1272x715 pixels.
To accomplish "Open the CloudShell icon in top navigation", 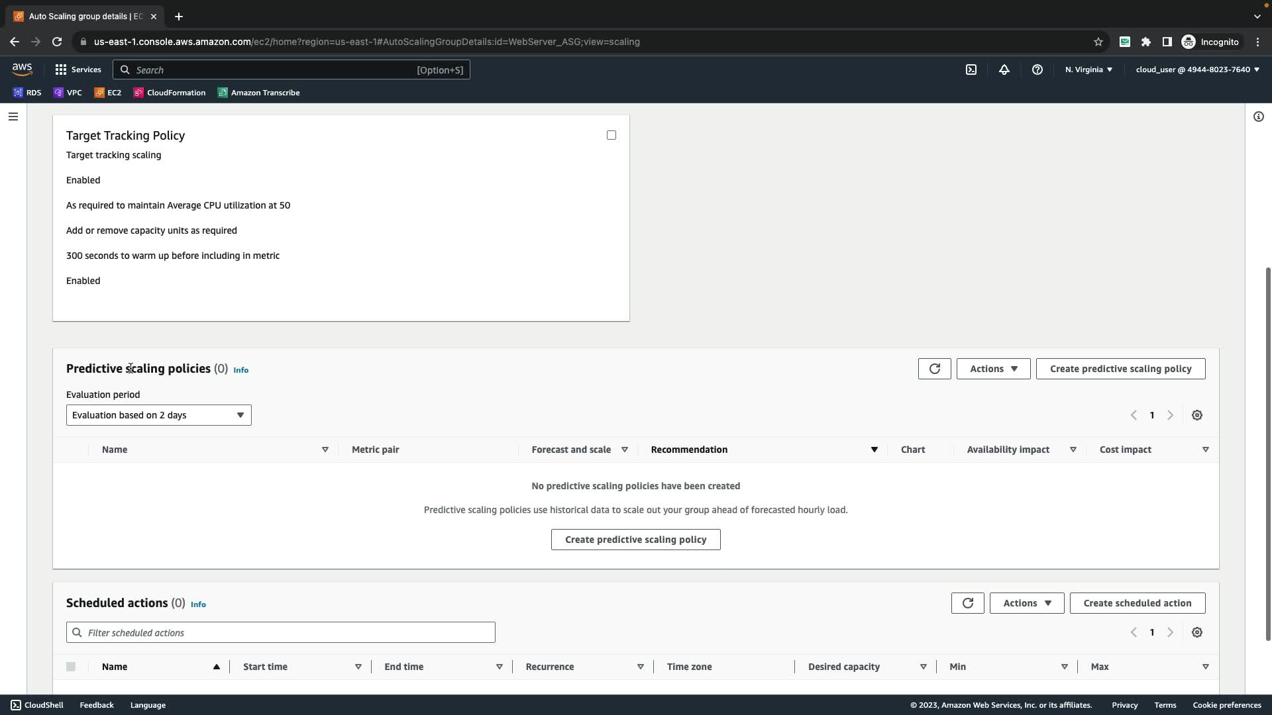I will (971, 70).
